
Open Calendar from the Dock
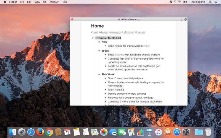[67, 132]
